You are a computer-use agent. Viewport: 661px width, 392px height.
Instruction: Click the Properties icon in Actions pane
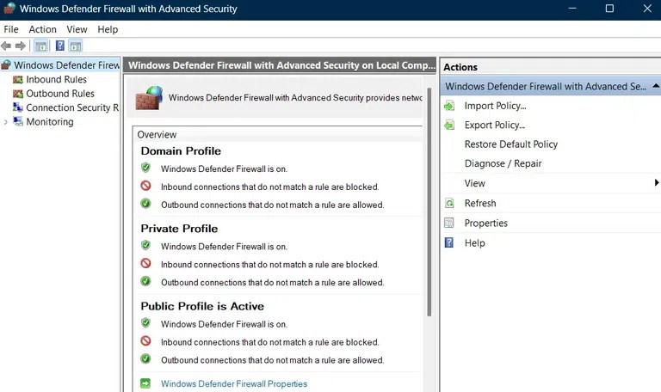449,224
